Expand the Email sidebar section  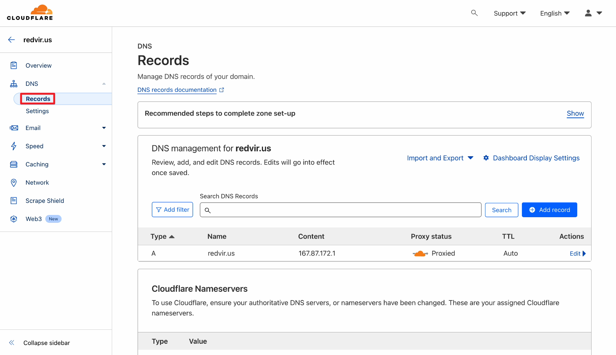[x=104, y=128]
